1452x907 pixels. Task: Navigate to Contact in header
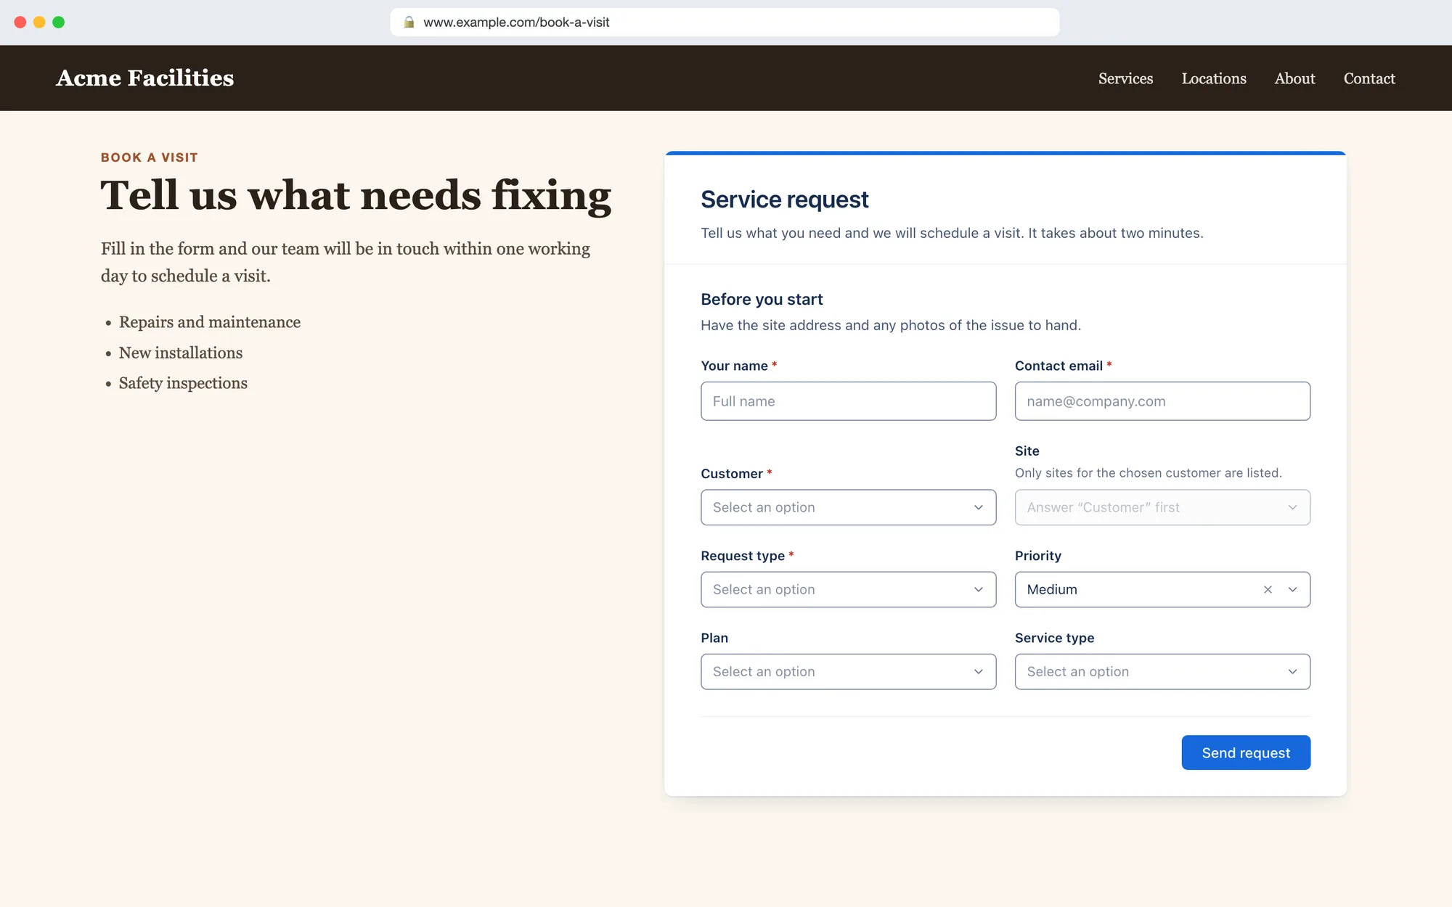[1369, 78]
